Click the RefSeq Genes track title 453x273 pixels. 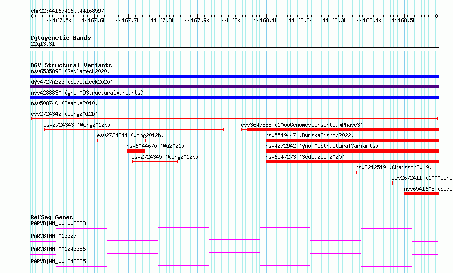[x=51, y=217]
